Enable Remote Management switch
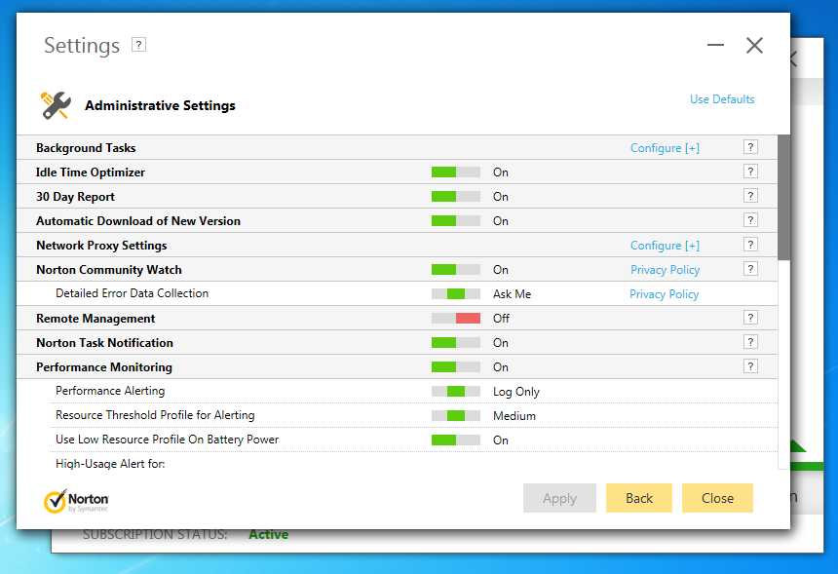Screen dimensions: 838x574 point(456,319)
